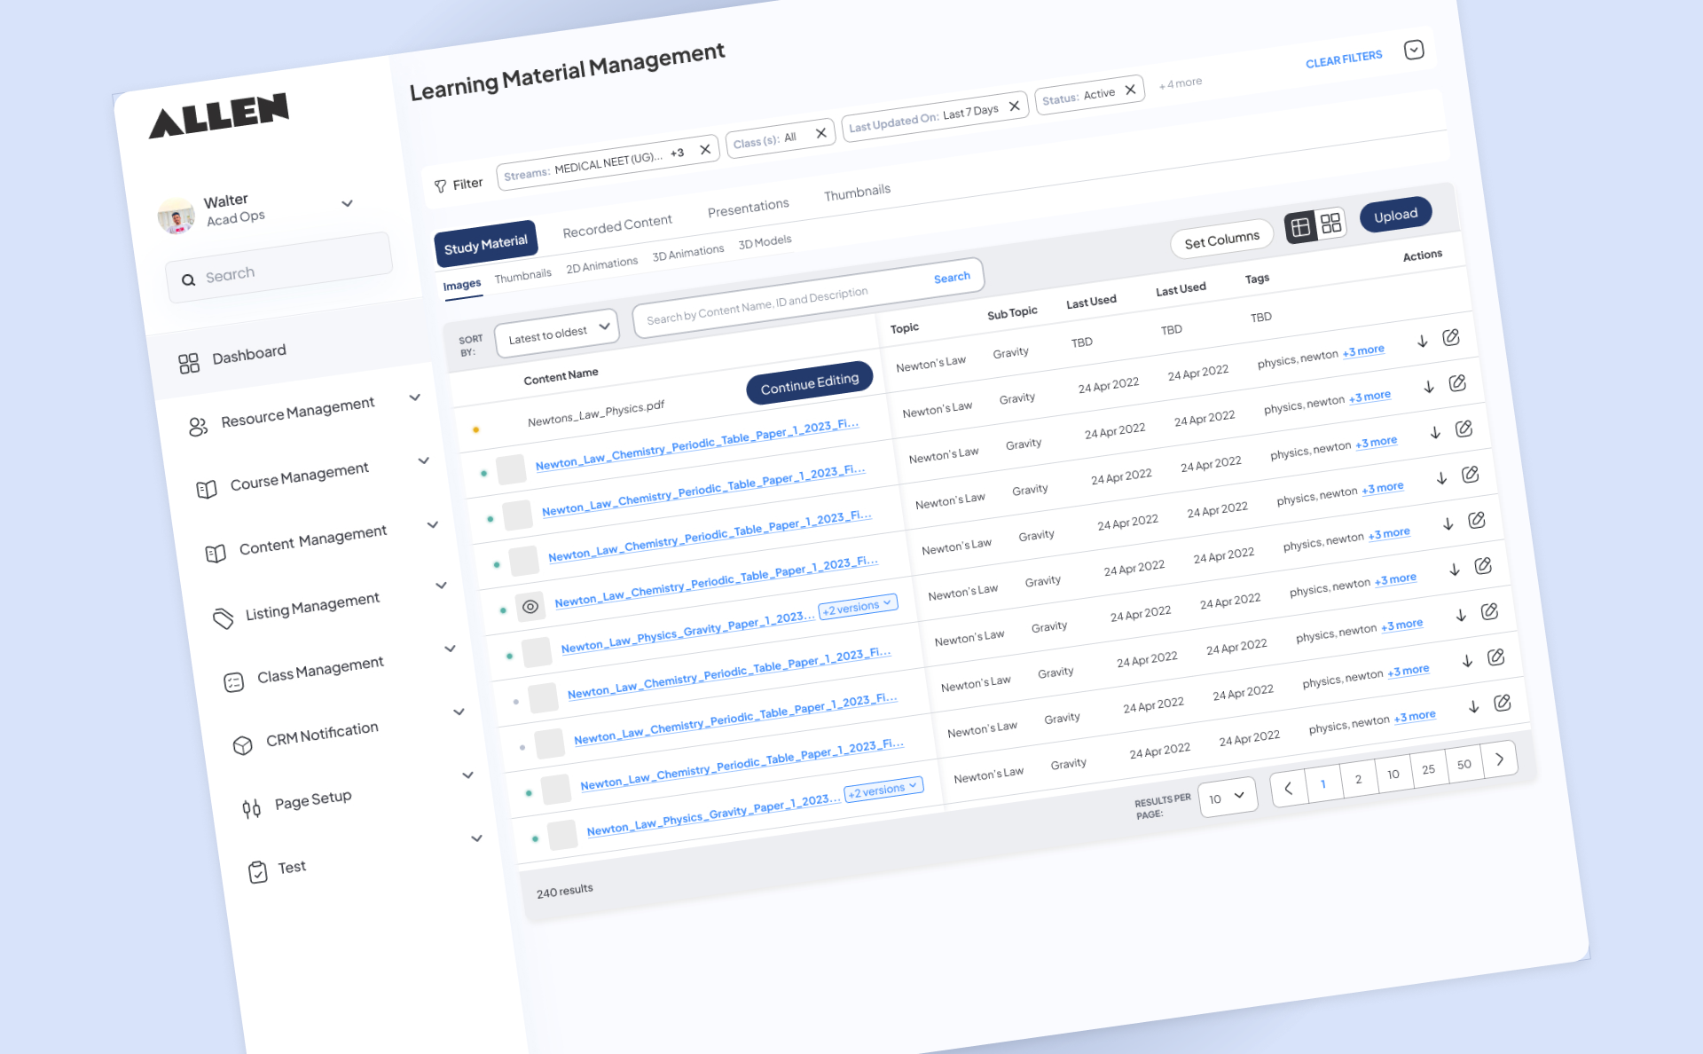The width and height of the screenshot is (1703, 1054).
Task: Open the Latest to oldest sort dropdown
Action: pyautogui.click(x=557, y=334)
